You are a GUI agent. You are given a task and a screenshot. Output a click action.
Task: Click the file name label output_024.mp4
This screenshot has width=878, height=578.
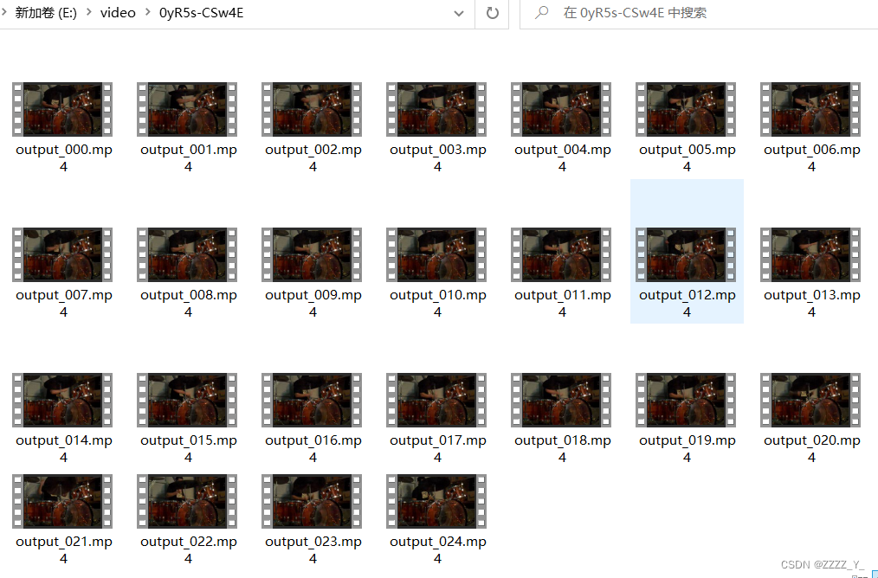point(437,550)
